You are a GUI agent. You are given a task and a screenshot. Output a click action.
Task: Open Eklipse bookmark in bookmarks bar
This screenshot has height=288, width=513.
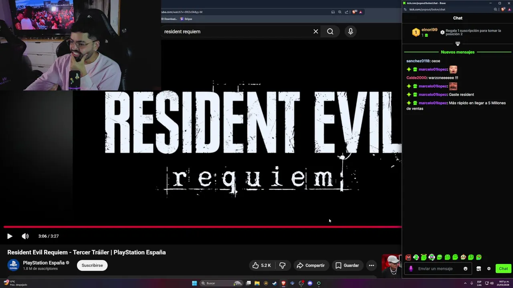click(186, 19)
